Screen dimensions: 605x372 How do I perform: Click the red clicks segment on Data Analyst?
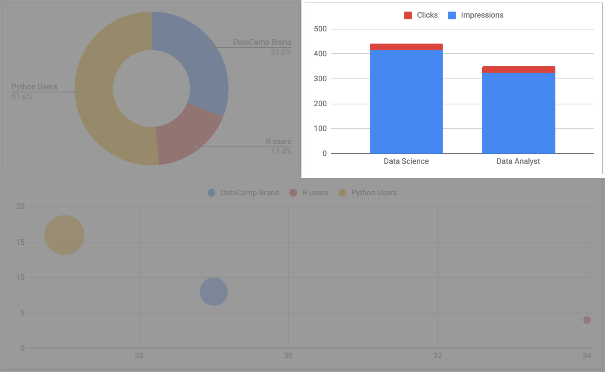click(x=518, y=70)
